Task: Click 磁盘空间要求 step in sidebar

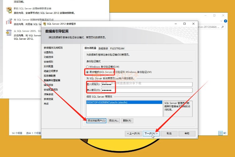Action: click(51, 71)
